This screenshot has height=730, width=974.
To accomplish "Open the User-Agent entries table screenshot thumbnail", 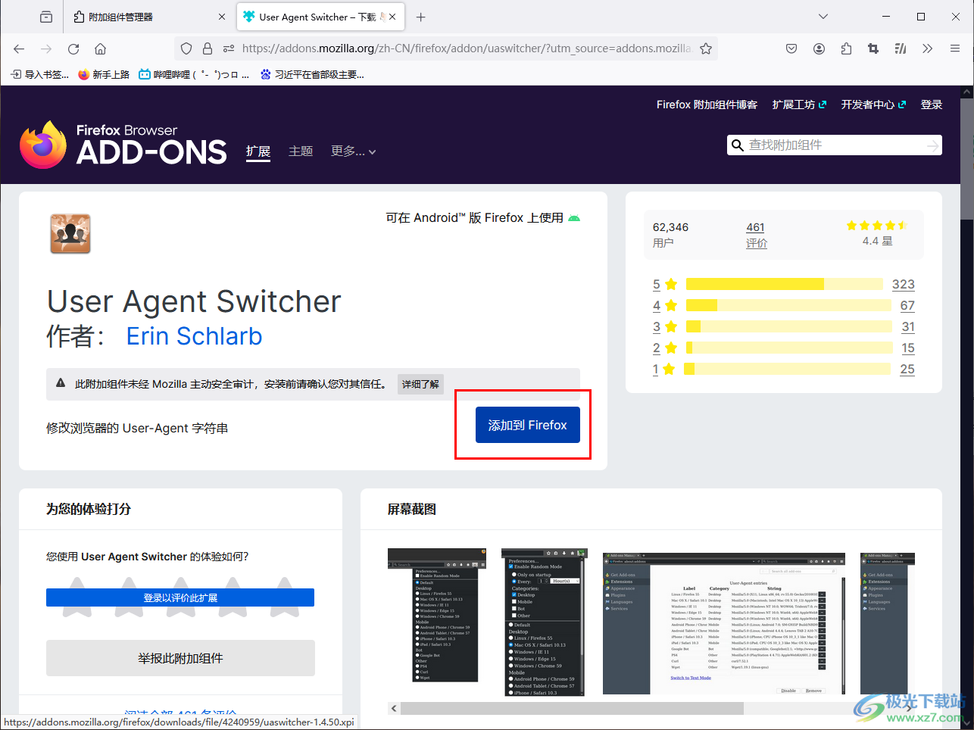I will pos(724,623).
